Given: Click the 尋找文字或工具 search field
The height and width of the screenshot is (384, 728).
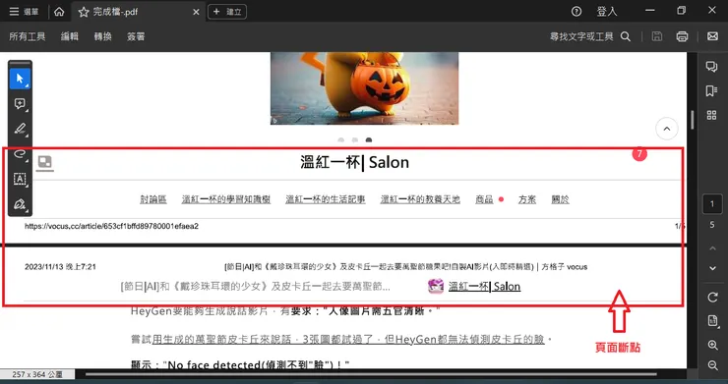Looking at the screenshot, I should point(581,36).
